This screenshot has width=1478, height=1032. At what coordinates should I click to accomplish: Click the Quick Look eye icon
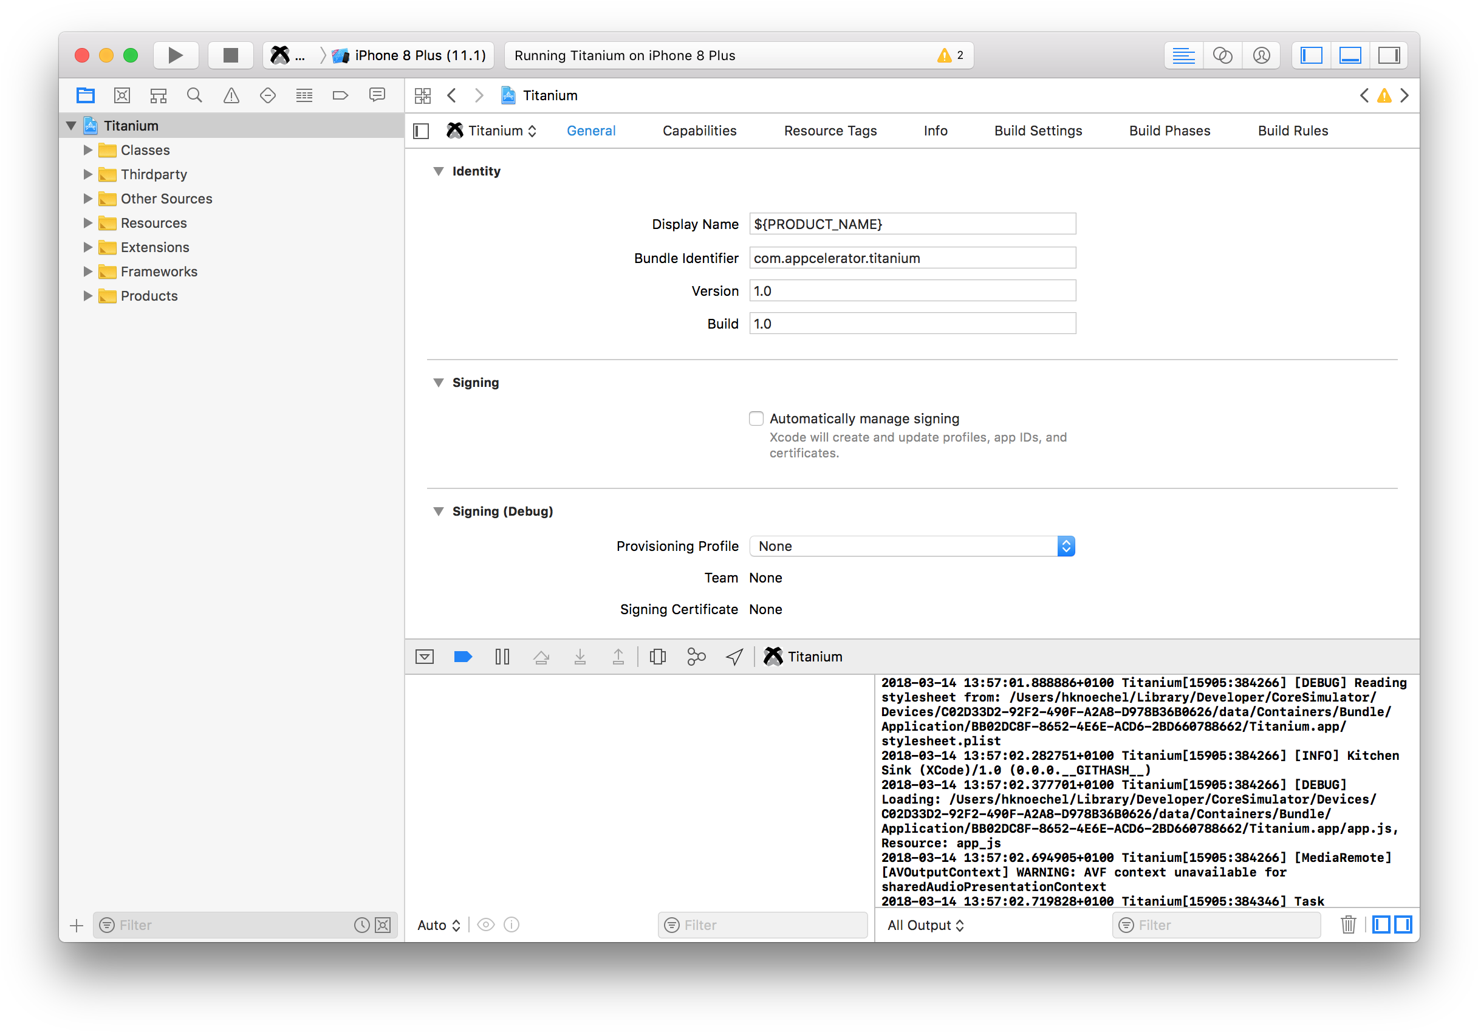(x=486, y=925)
